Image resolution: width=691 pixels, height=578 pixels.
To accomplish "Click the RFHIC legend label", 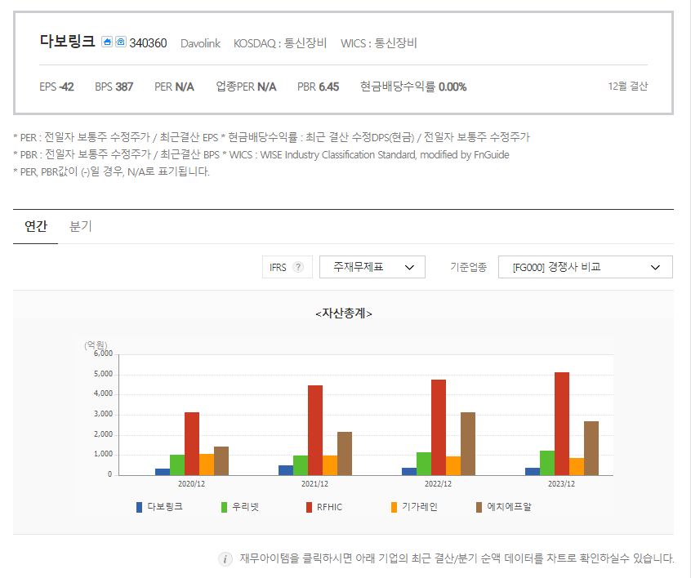I will click(x=330, y=507).
